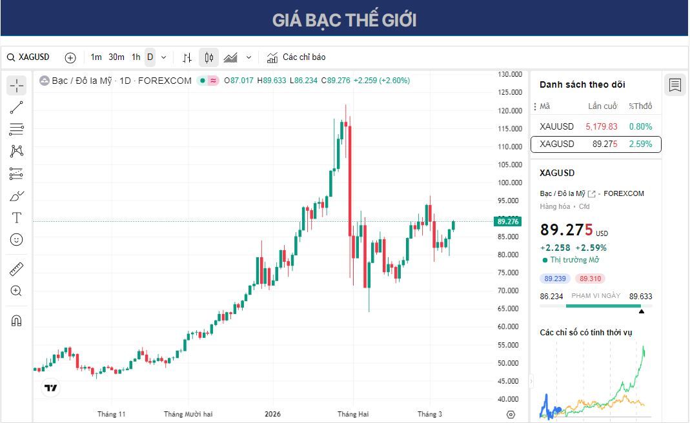Select the area chart type icon
The height and width of the screenshot is (423, 690).
click(230, 57)
